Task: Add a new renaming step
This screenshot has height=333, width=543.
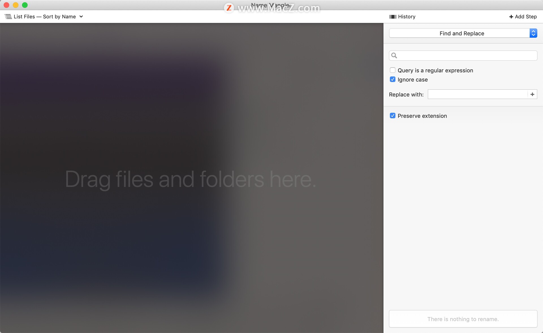Action: coord(523,17)
